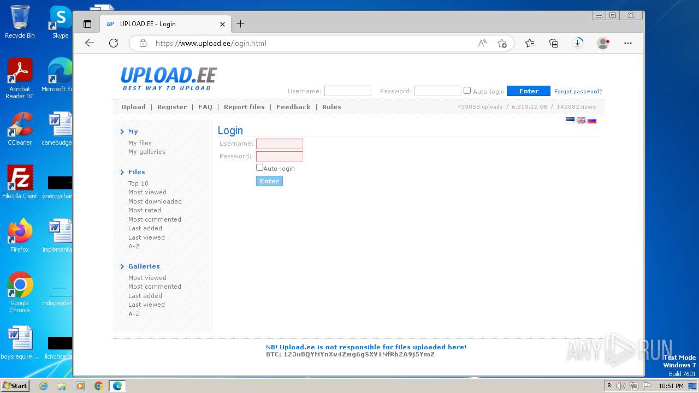699x393 pixels.
Task: Open Acrobat Reader DC desktop icon
Action: tap(20, 79)
